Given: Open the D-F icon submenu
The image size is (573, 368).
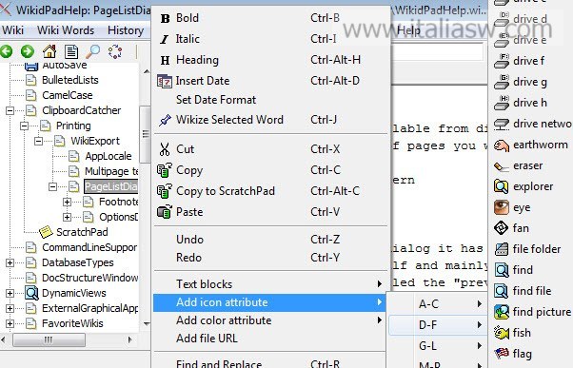Looking at the screenshot, I should pyautogui.click(x=438, y=325).
